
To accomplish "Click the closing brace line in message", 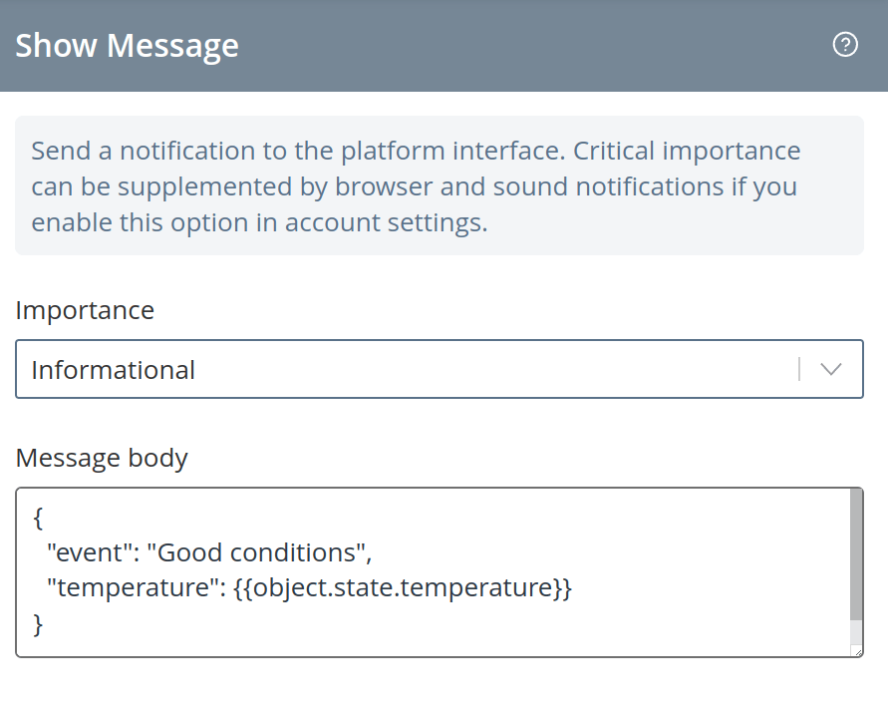I will [x=39, y=624].
